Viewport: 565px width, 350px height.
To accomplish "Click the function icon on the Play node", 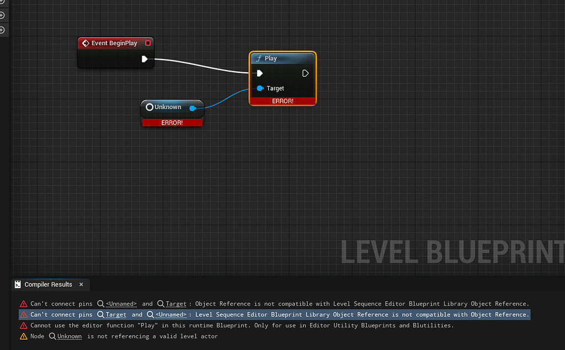I will pos(258,58).
